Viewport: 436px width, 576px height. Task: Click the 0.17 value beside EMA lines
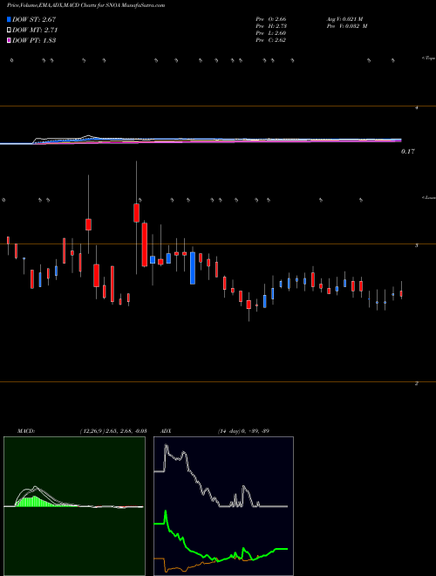pos(408,151)
